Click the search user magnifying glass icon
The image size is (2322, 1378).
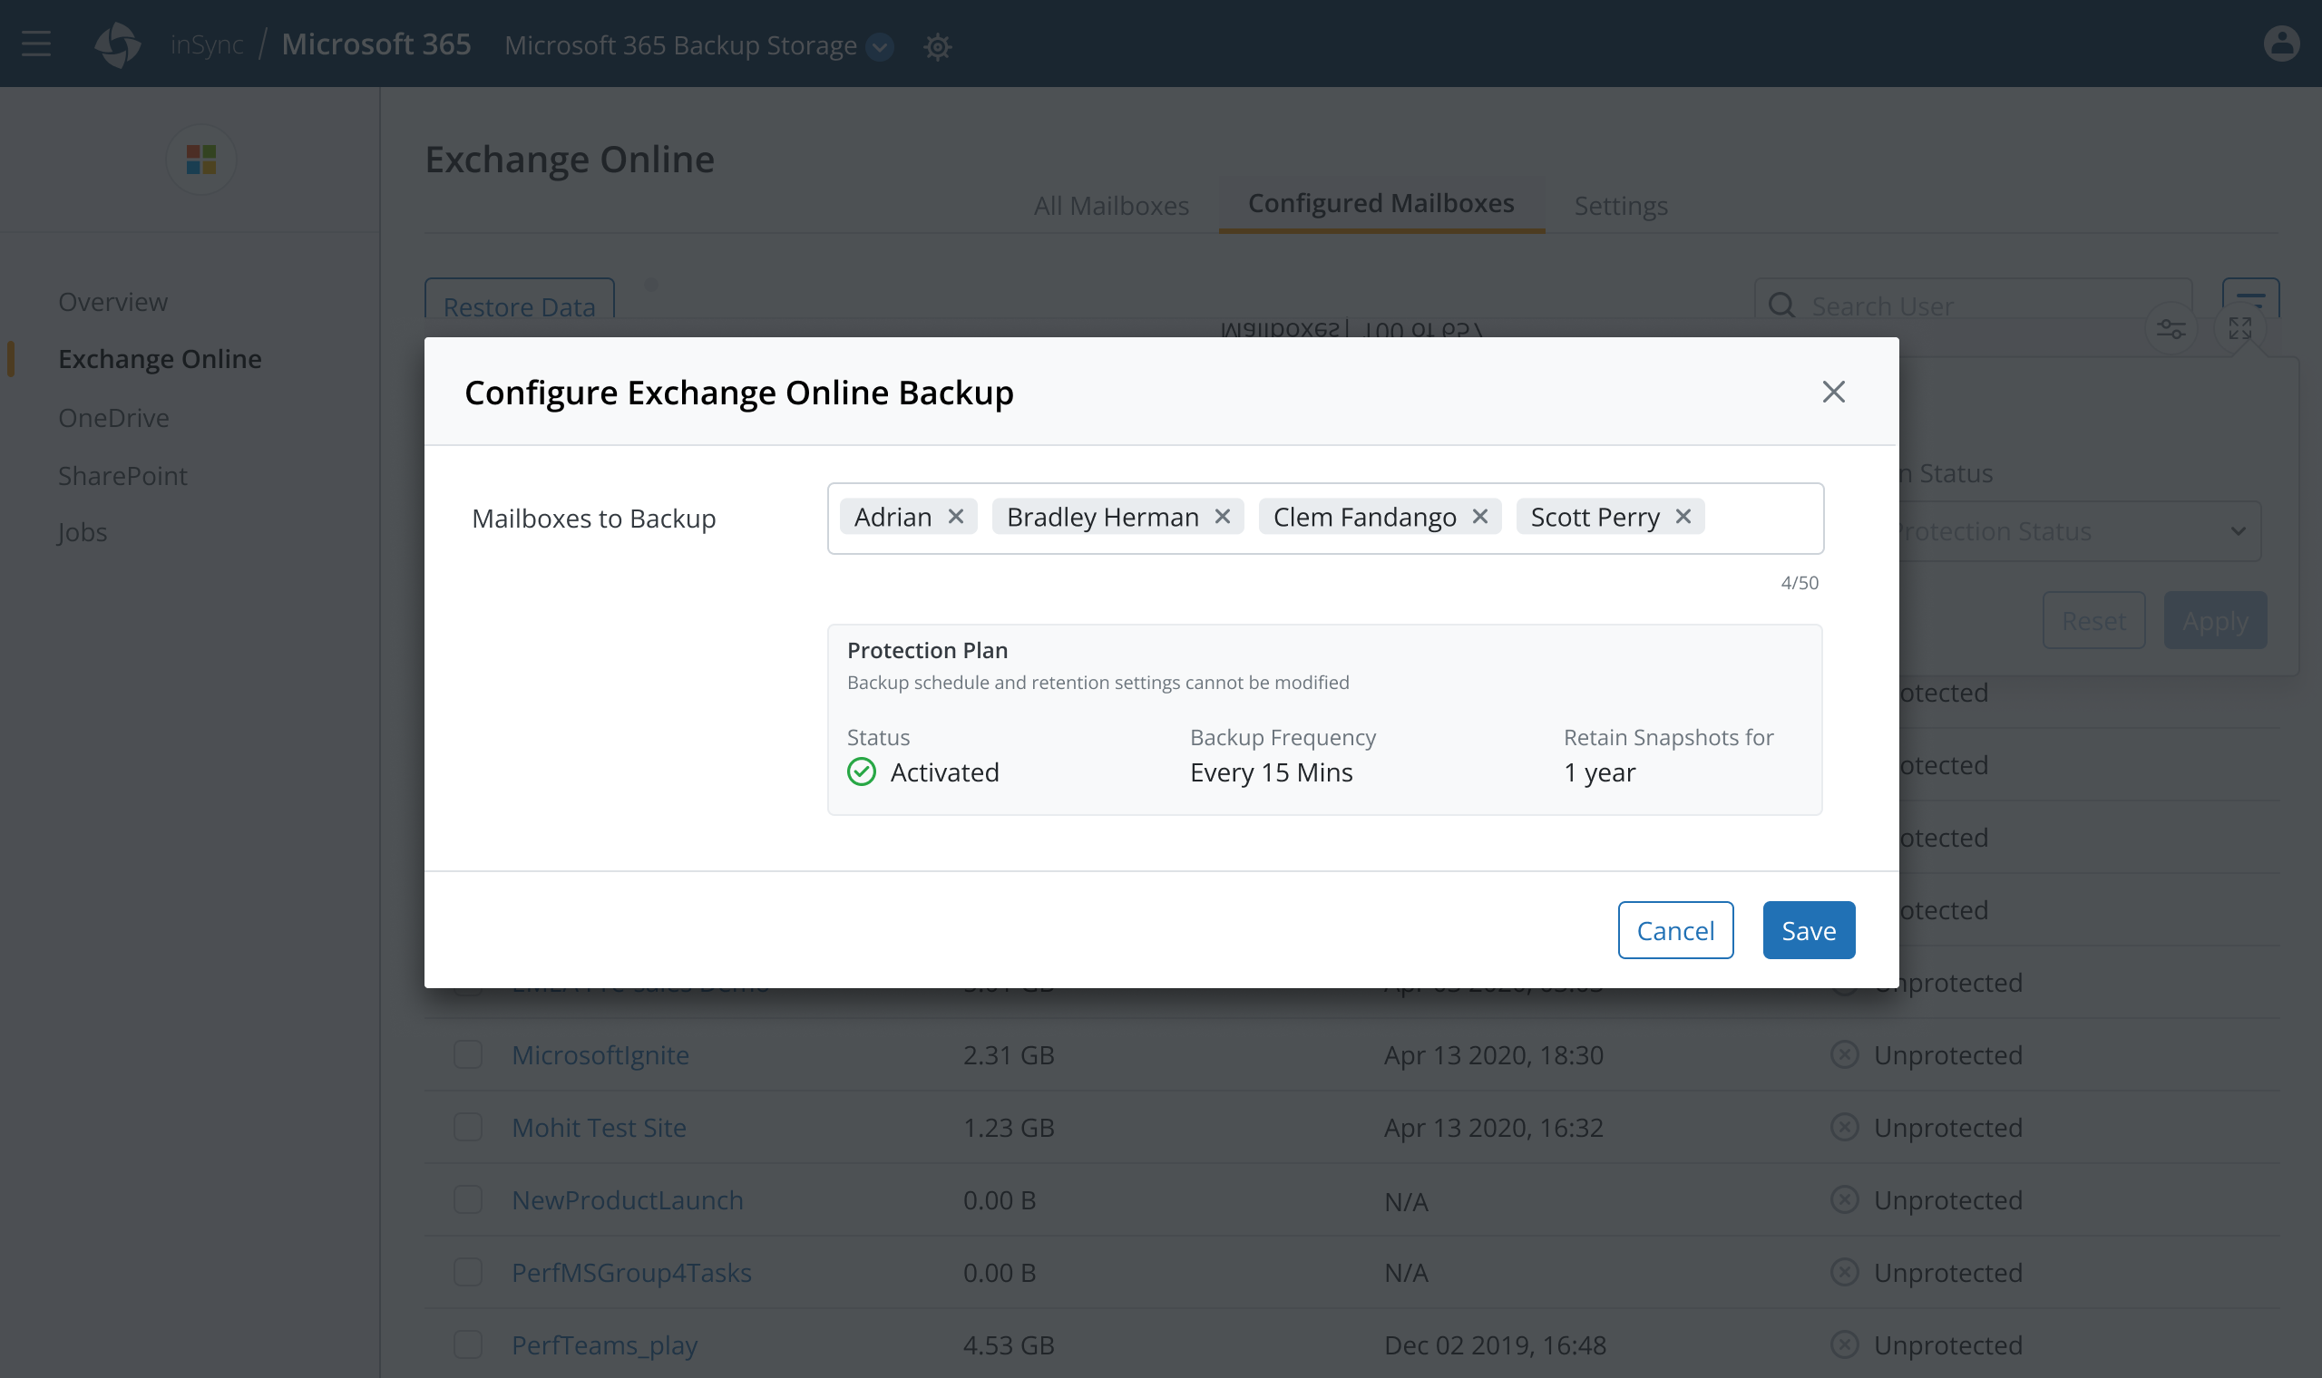[x=1782, y=306]
